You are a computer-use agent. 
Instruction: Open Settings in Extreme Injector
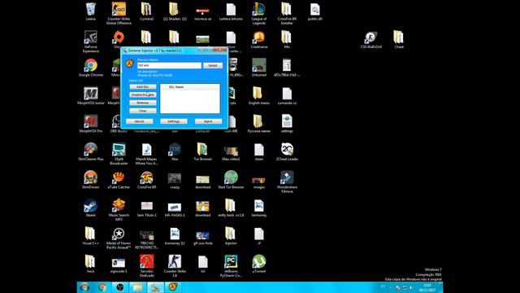(174, 121)
